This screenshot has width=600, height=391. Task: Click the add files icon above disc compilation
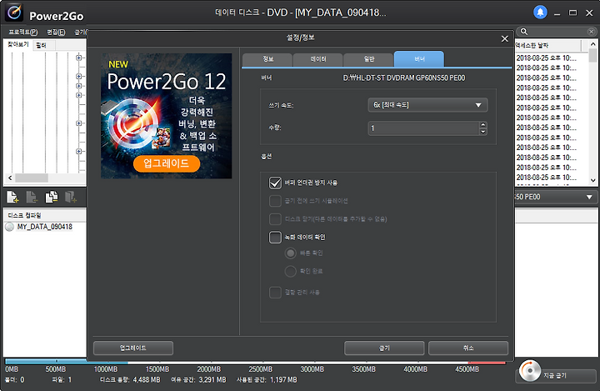12,198
